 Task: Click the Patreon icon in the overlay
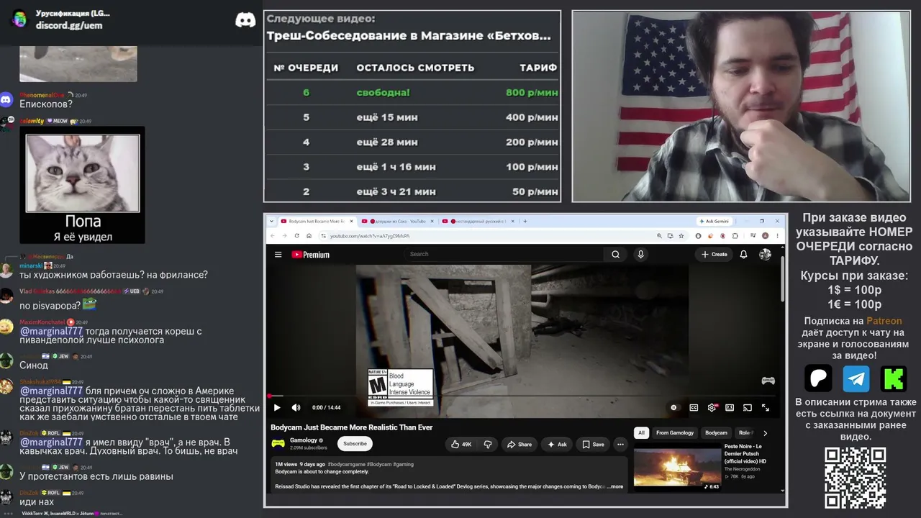pyautogui.click(x=818, y=378)
